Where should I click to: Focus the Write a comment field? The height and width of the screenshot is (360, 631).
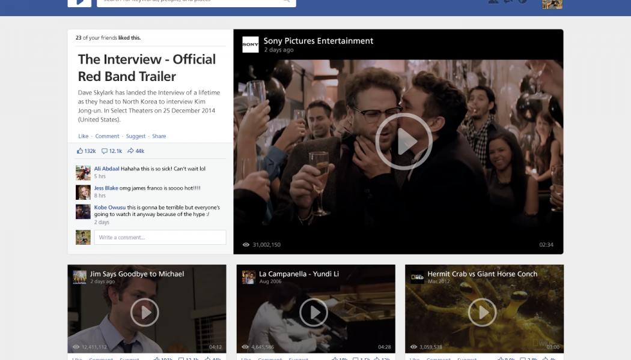pyautogui.click(x=160, y=238)
